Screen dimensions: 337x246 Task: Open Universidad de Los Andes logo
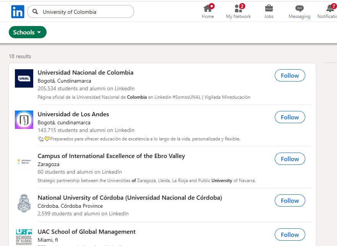pos(24,120)
